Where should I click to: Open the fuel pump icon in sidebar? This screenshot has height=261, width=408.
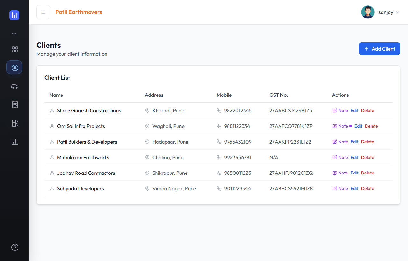point(15,123)
